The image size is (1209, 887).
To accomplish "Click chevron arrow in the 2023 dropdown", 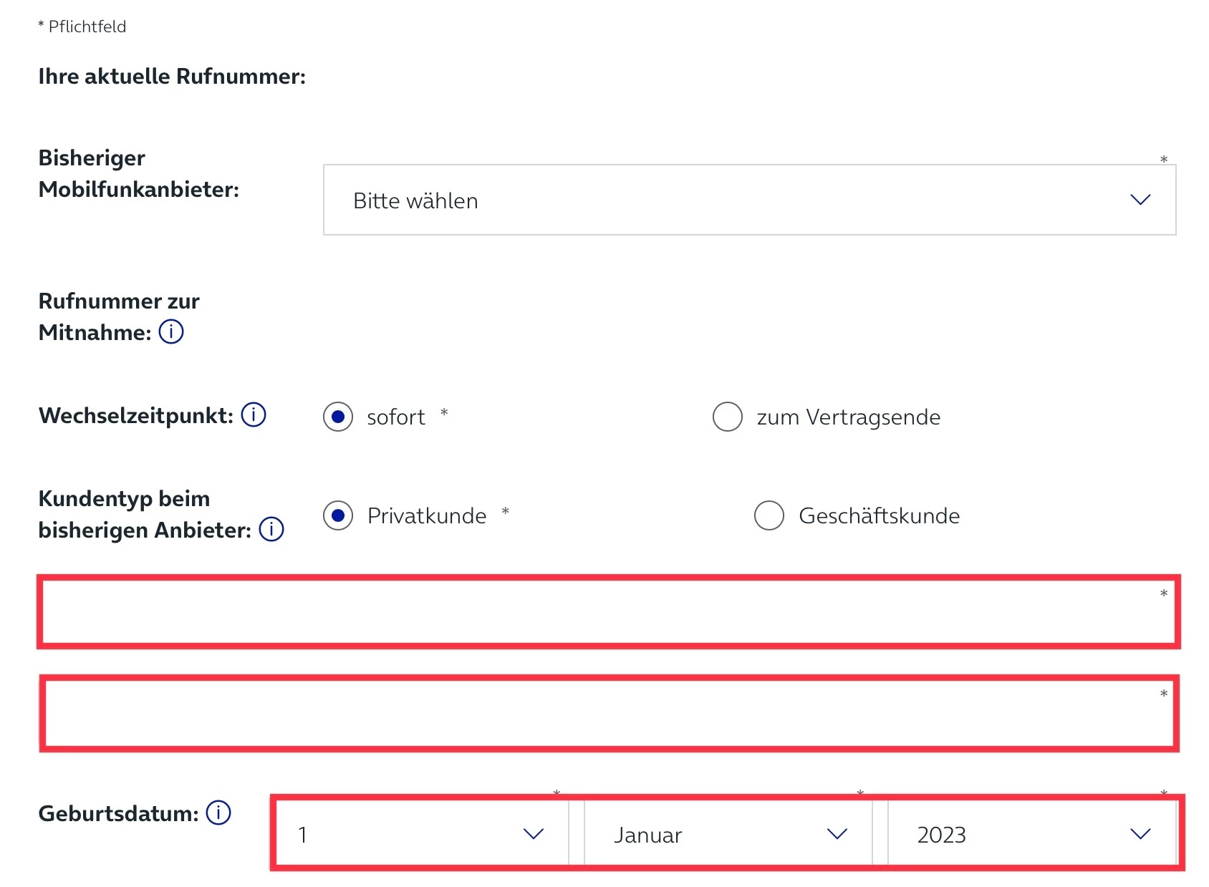I will (x=1140, y=834).
